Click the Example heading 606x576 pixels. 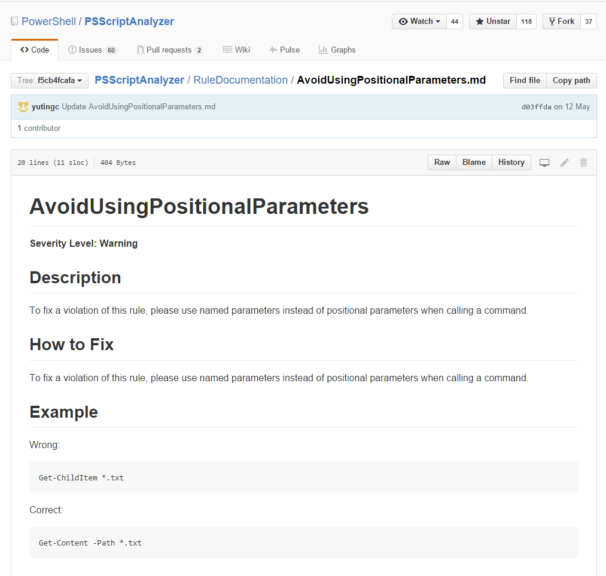[x=64, y=412]
